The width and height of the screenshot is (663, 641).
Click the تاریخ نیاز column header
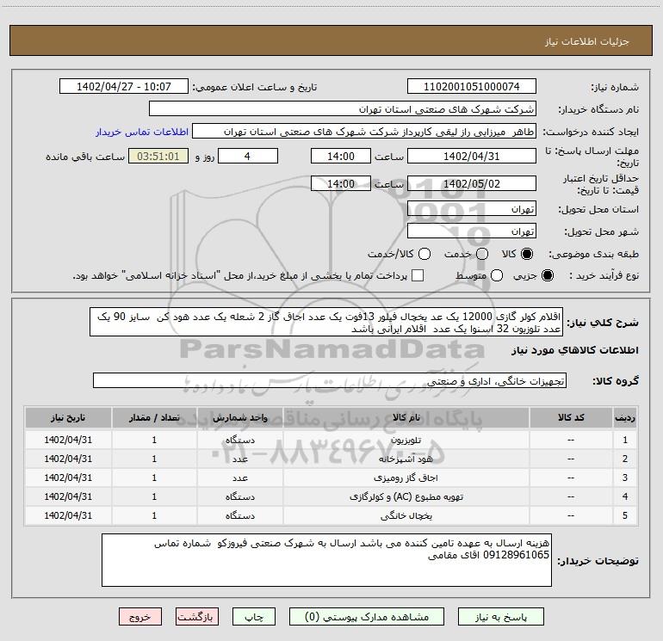(68, 417)
